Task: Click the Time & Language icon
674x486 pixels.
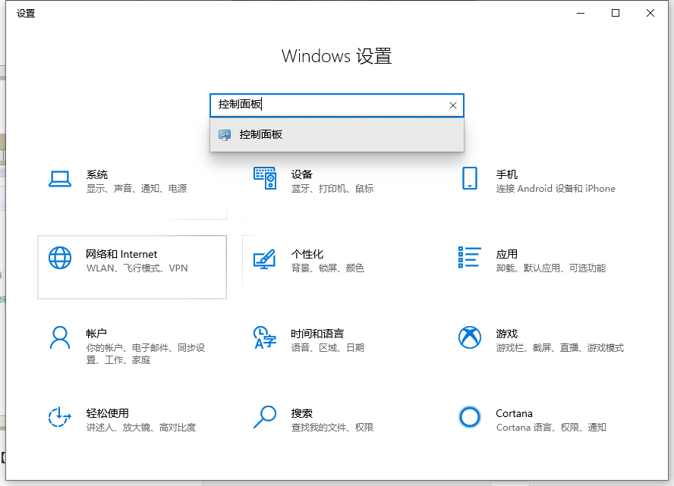Action: point(264,337)
